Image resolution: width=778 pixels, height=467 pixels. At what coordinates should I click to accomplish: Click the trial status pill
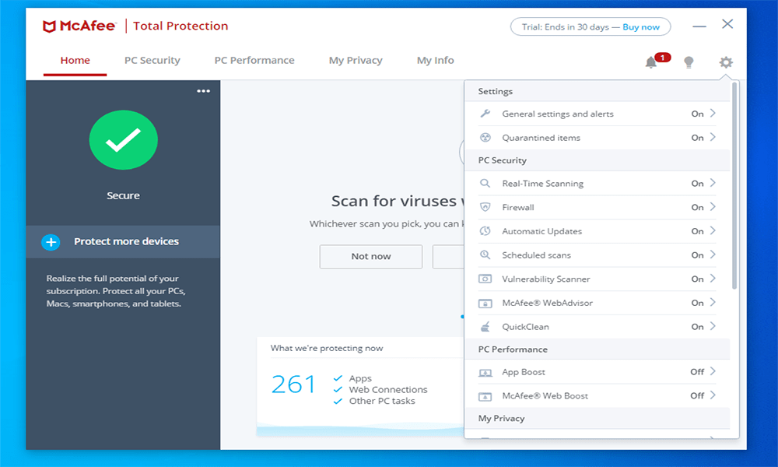point(591,26)
